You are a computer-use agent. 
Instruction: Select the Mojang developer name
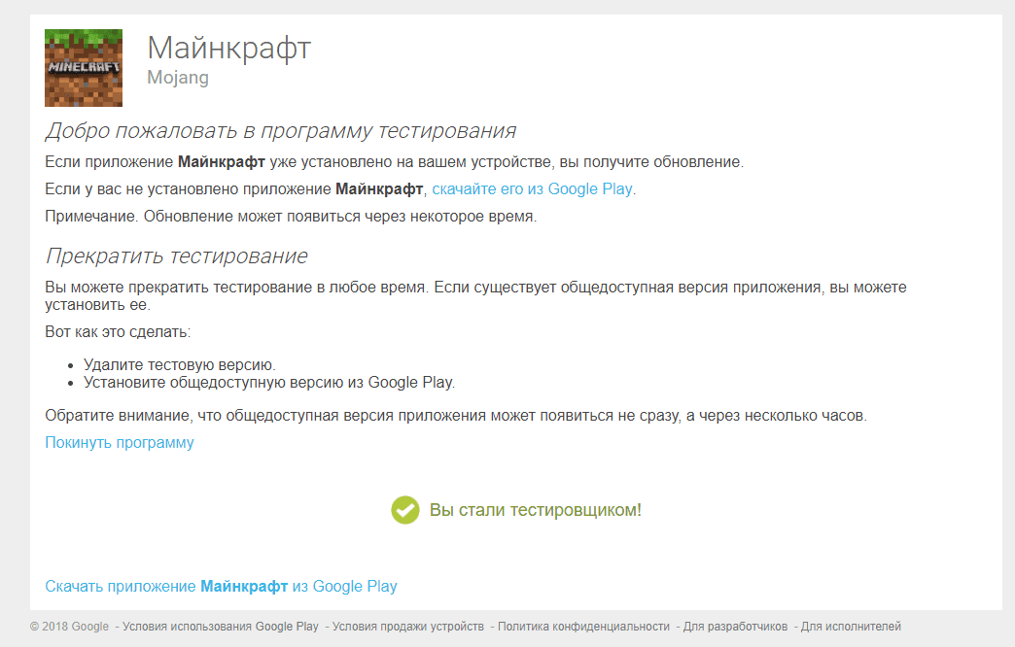pyautogui.click(x=178, y=78)
